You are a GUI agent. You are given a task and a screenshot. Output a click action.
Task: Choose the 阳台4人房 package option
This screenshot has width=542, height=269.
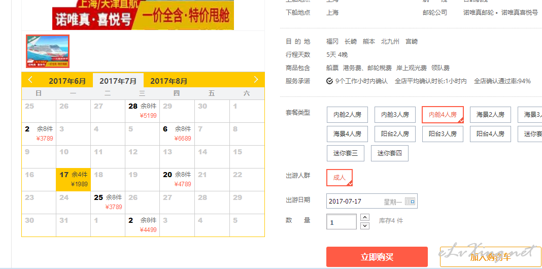[x=491, y=134]
